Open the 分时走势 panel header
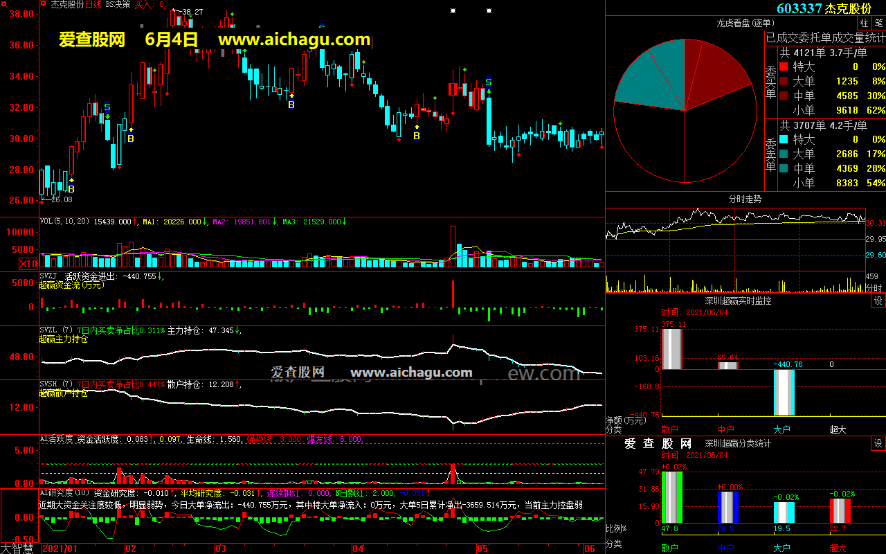The image size is (886, 554). click(x=745, y=199)
